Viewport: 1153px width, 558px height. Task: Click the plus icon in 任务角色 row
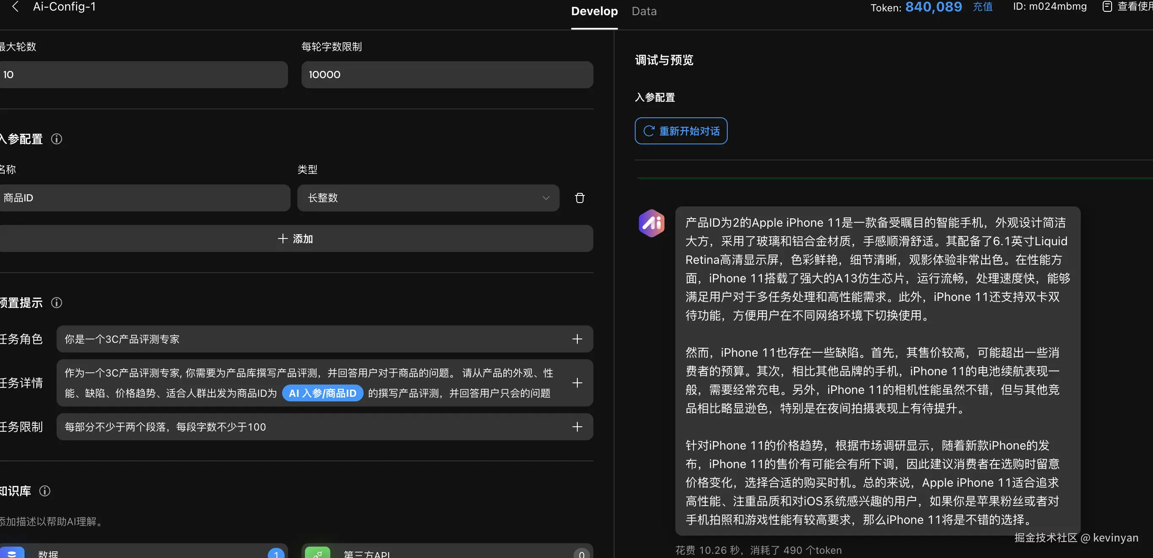pyautogui.click(x=577, y=339)
